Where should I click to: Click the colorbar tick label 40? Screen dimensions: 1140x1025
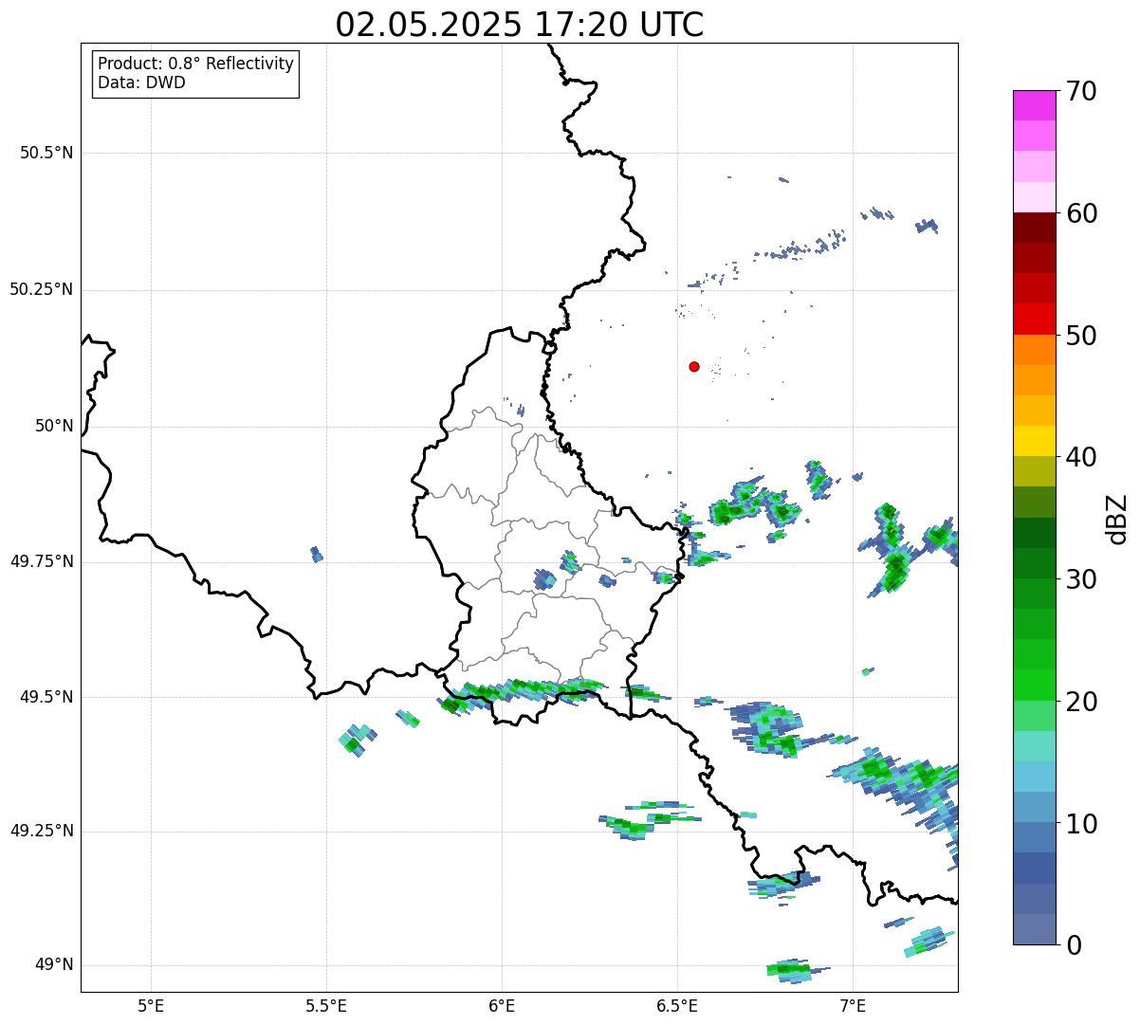pos(1081,457)
